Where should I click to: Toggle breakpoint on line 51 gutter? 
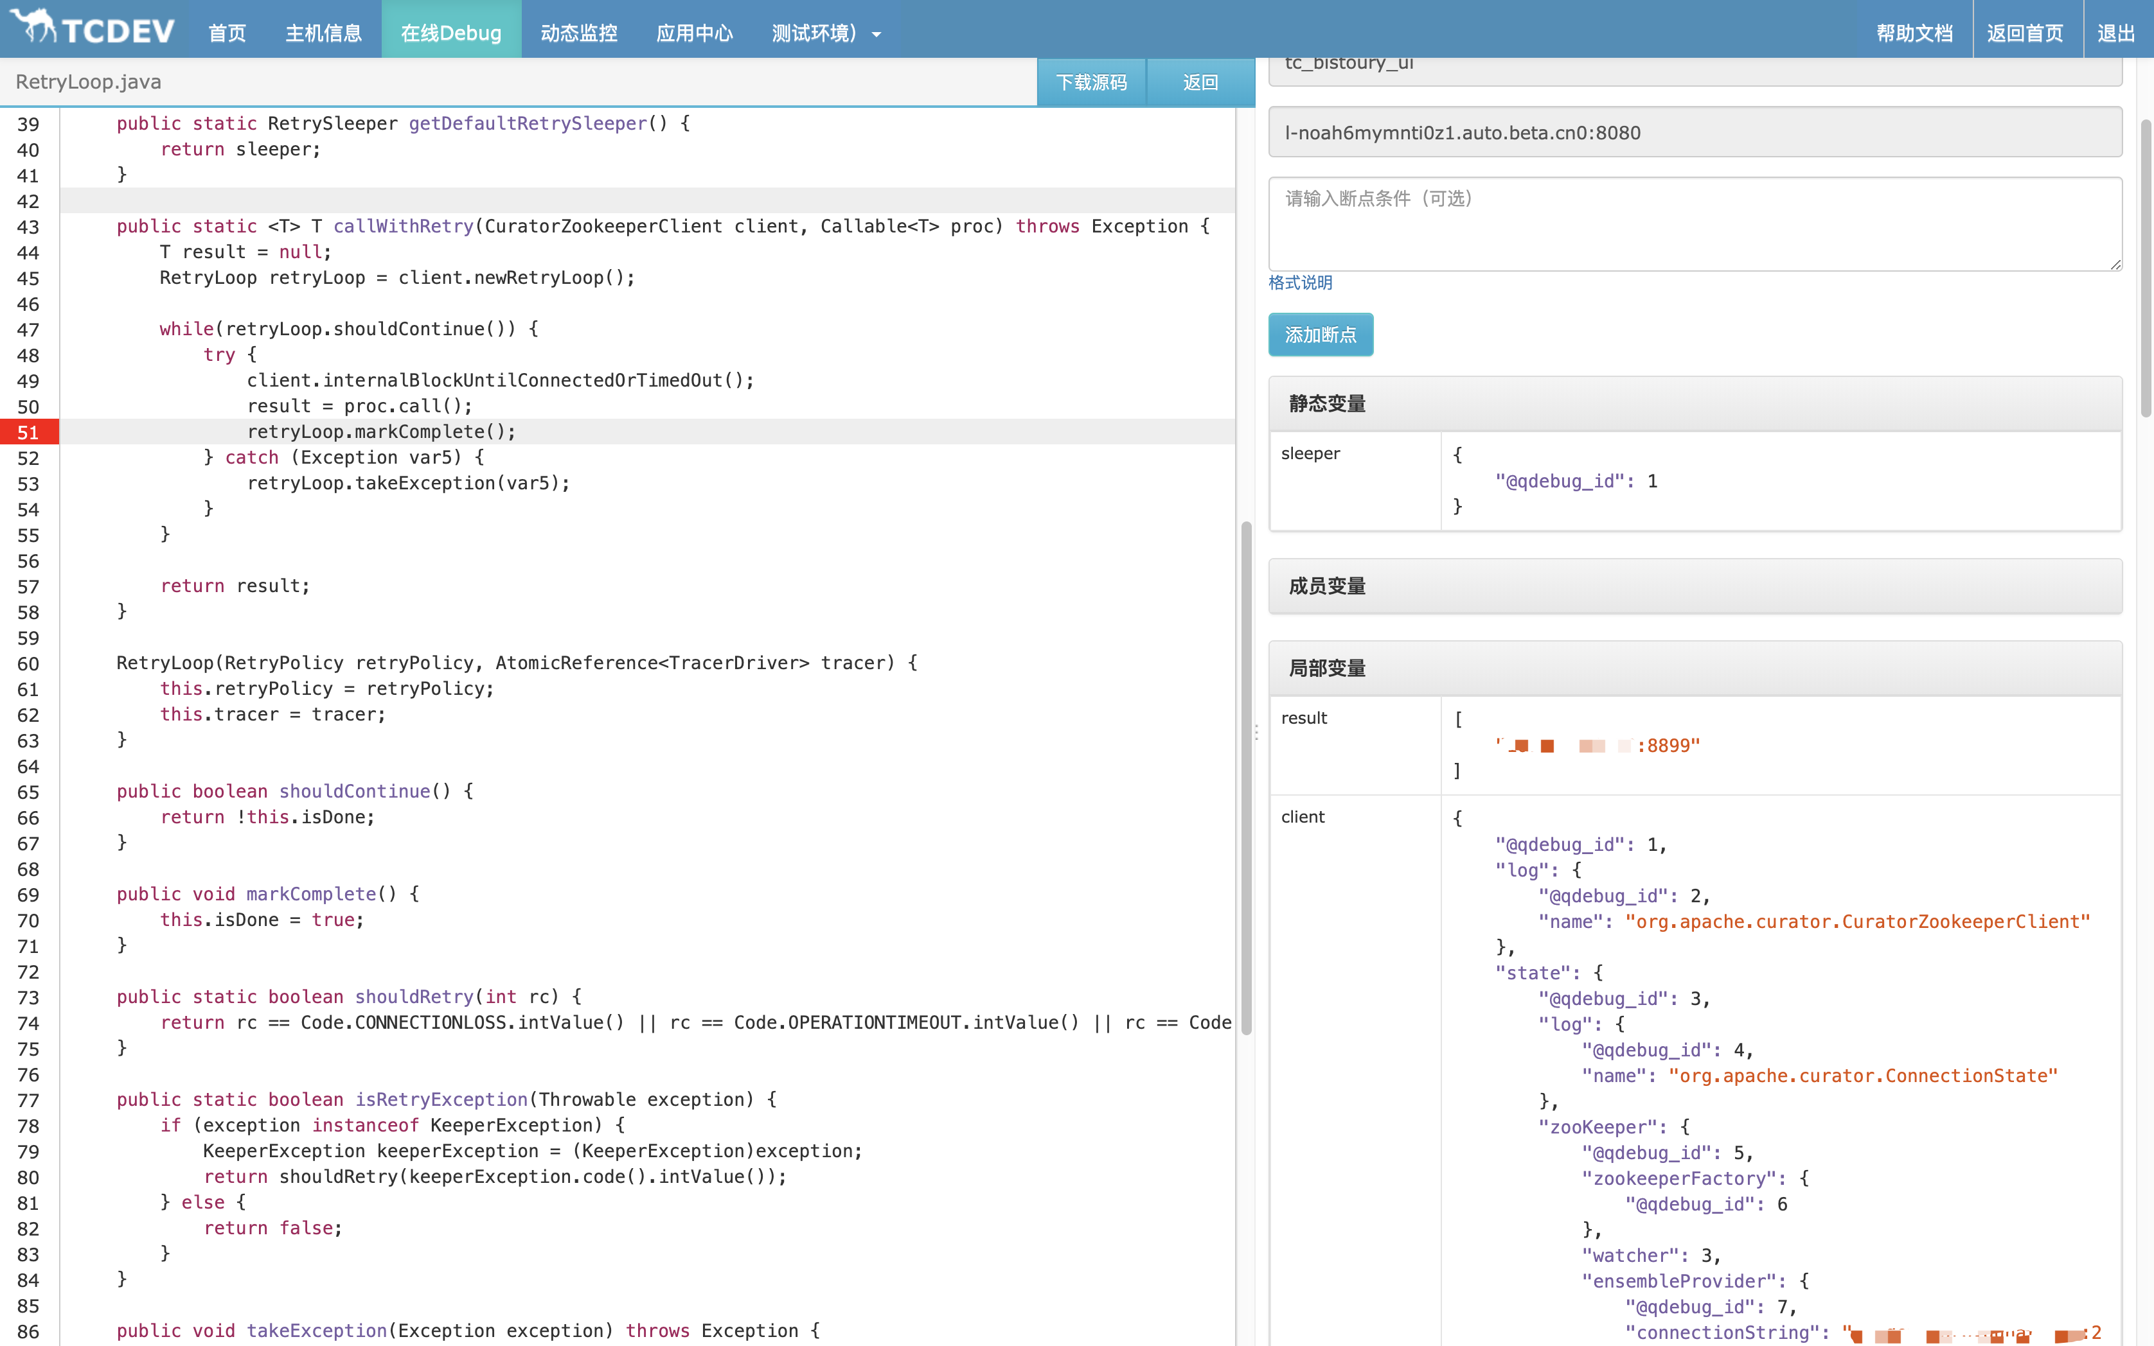pos(28,433)
